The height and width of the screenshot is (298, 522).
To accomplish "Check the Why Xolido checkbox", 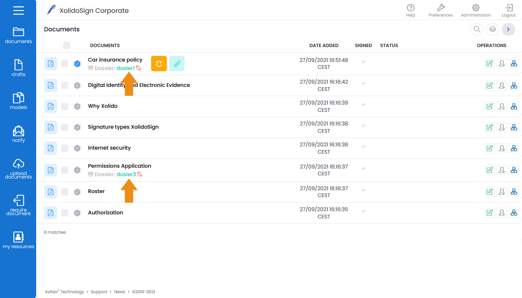I will 65,106.
